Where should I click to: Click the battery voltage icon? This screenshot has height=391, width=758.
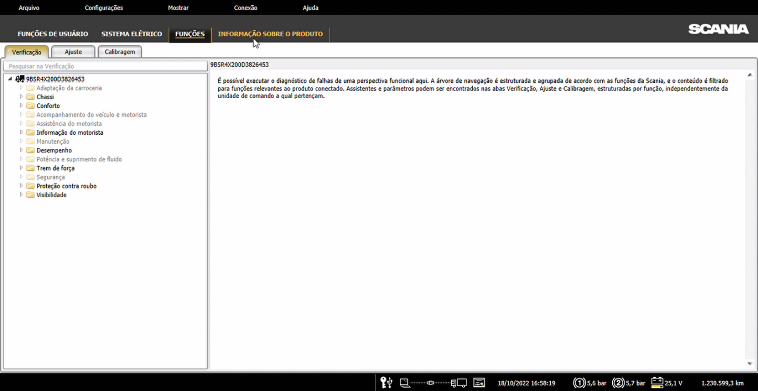pyautogui.click(x=657, y=383)
